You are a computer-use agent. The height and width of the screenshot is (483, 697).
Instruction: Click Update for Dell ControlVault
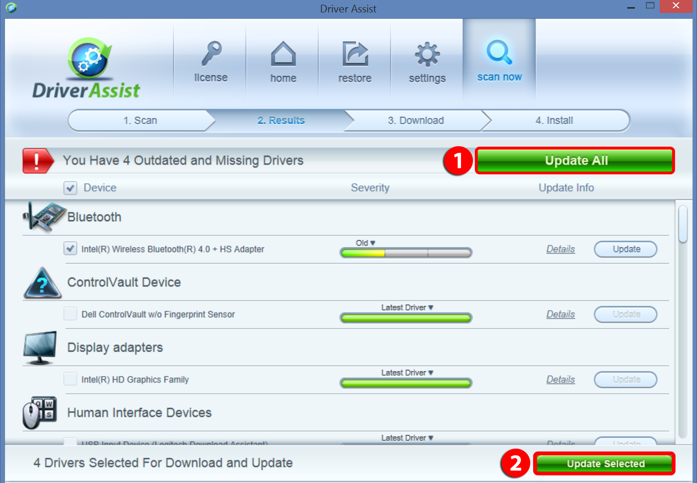click(x=626, y=314)
